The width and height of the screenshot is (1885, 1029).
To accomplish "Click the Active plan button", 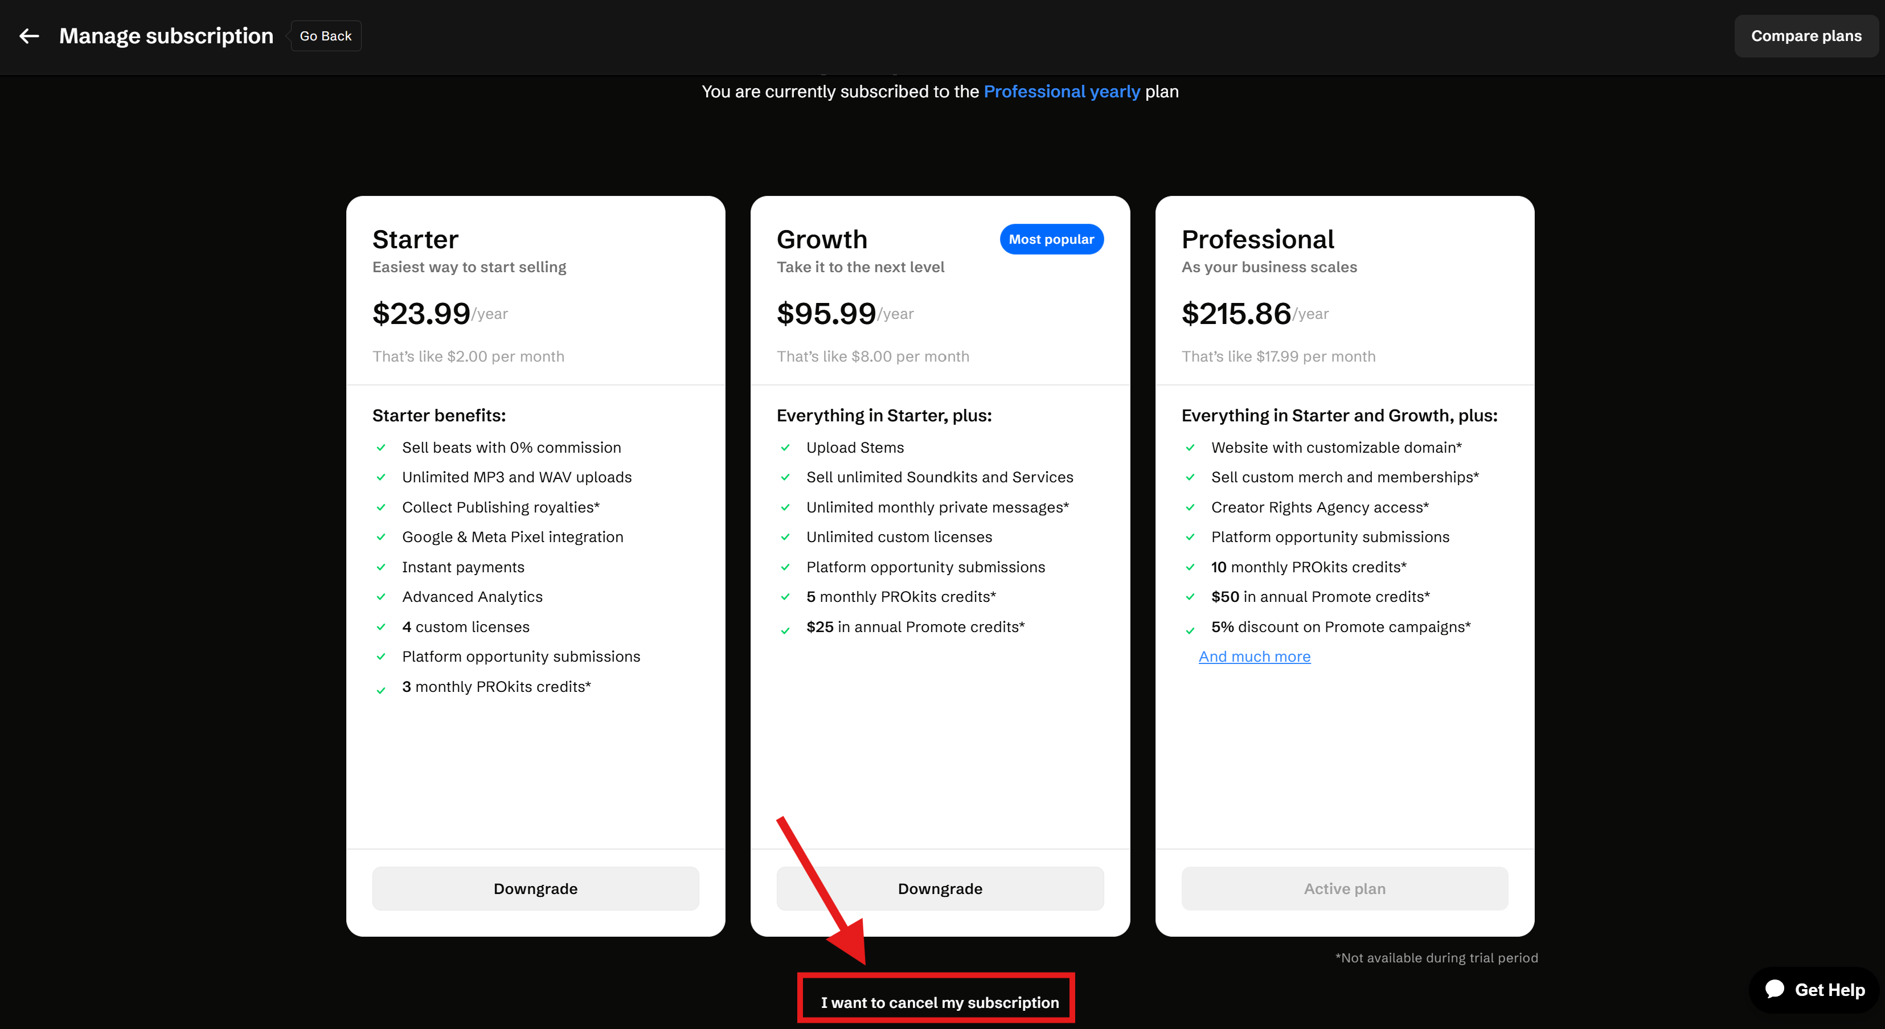I will 1344,888.
